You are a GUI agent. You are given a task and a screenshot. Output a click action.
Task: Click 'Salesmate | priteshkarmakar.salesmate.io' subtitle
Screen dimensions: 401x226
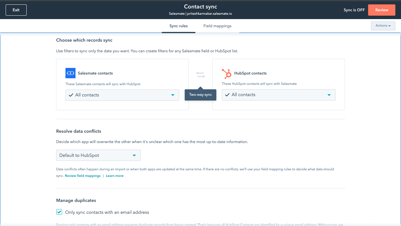click(x=200, y=14)
